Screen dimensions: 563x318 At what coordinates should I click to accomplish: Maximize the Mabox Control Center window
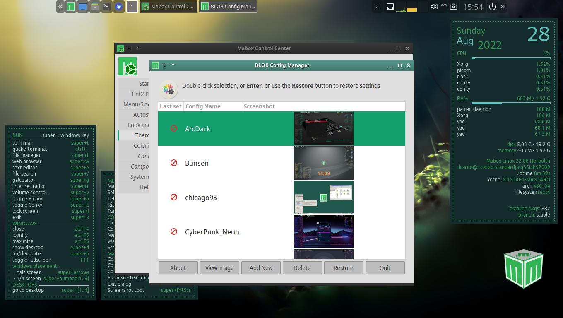[x=399, y=48]
